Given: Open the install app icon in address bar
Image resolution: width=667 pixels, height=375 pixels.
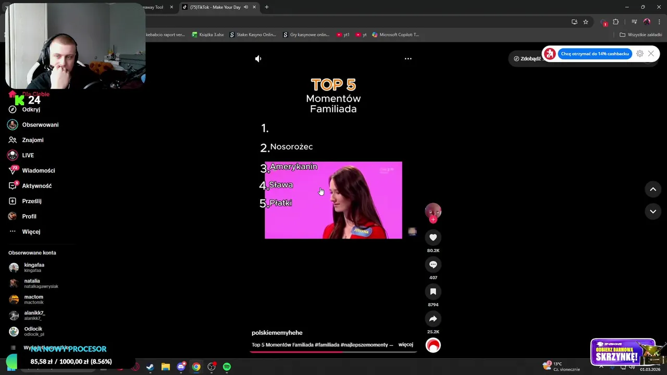Looking at the screenshot, I should coord(574,22).
